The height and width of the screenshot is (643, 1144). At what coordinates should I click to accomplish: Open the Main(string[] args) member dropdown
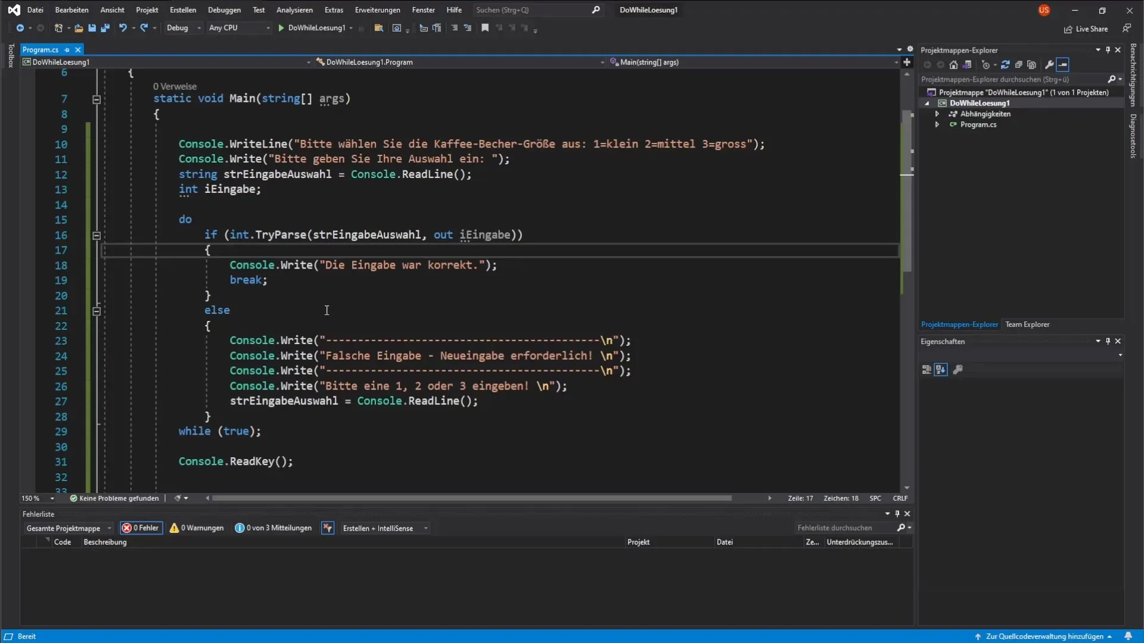pos(754,62)
